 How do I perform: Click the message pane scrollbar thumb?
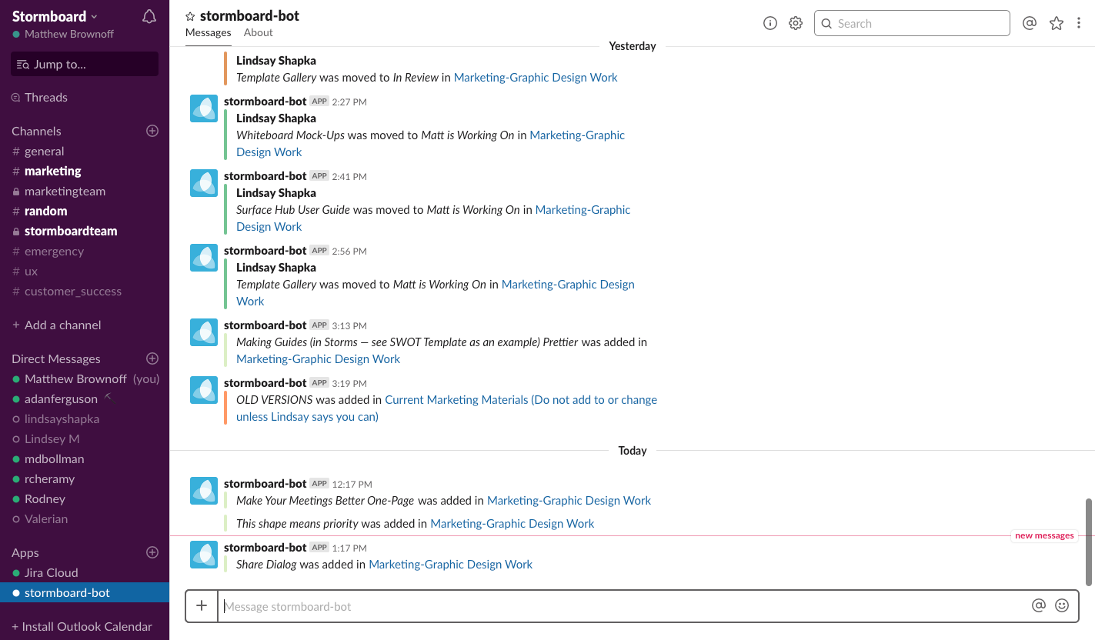point(1089,542)
